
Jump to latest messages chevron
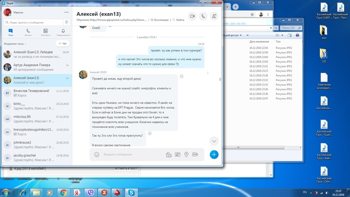(x=214, y=141)
